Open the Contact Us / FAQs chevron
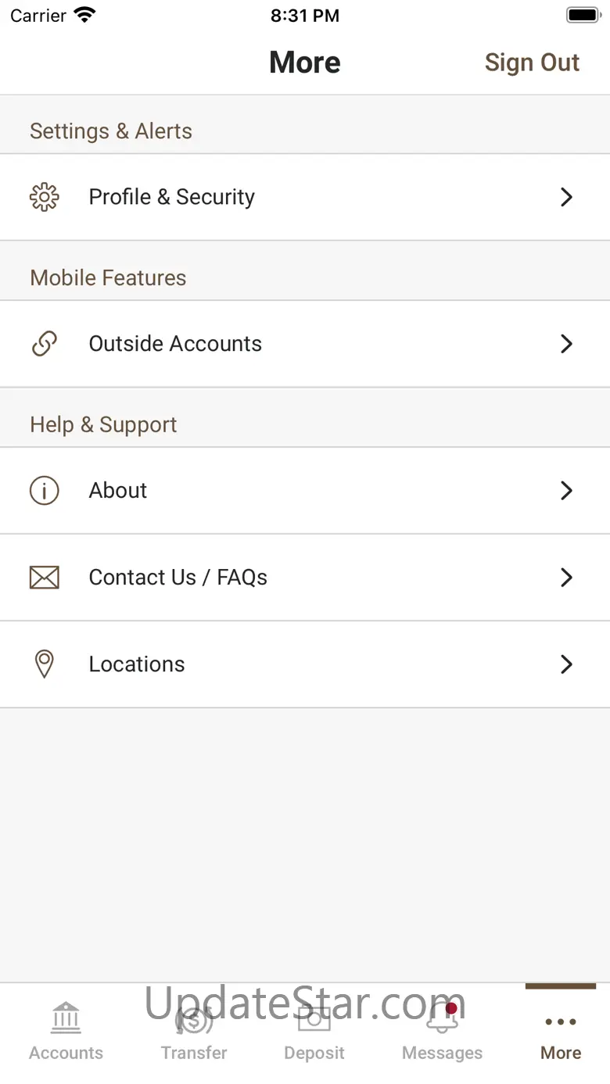610x1084 pixels. pyautogui.click(x=567, y=578)
